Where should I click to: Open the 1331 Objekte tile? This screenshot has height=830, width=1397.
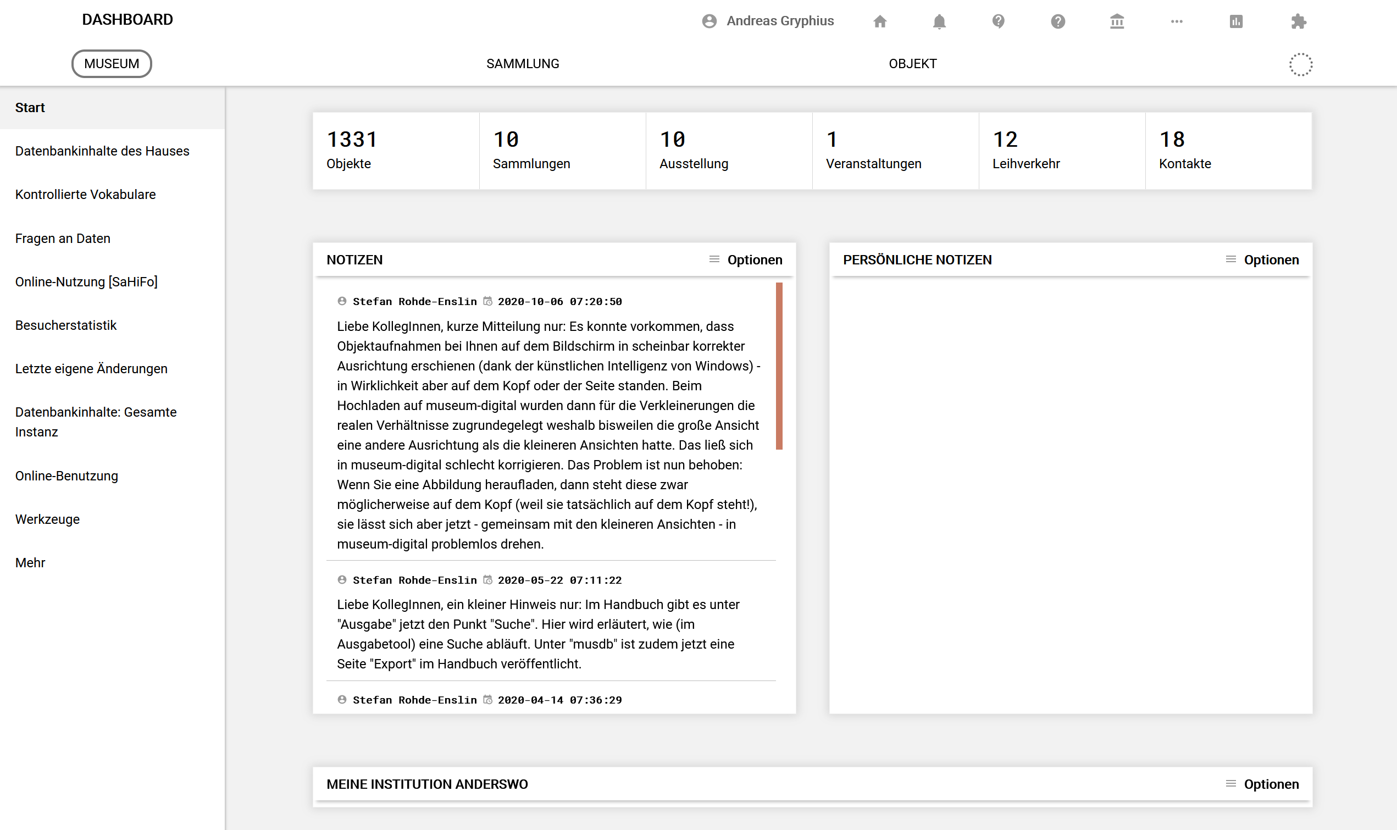point(396,151)
